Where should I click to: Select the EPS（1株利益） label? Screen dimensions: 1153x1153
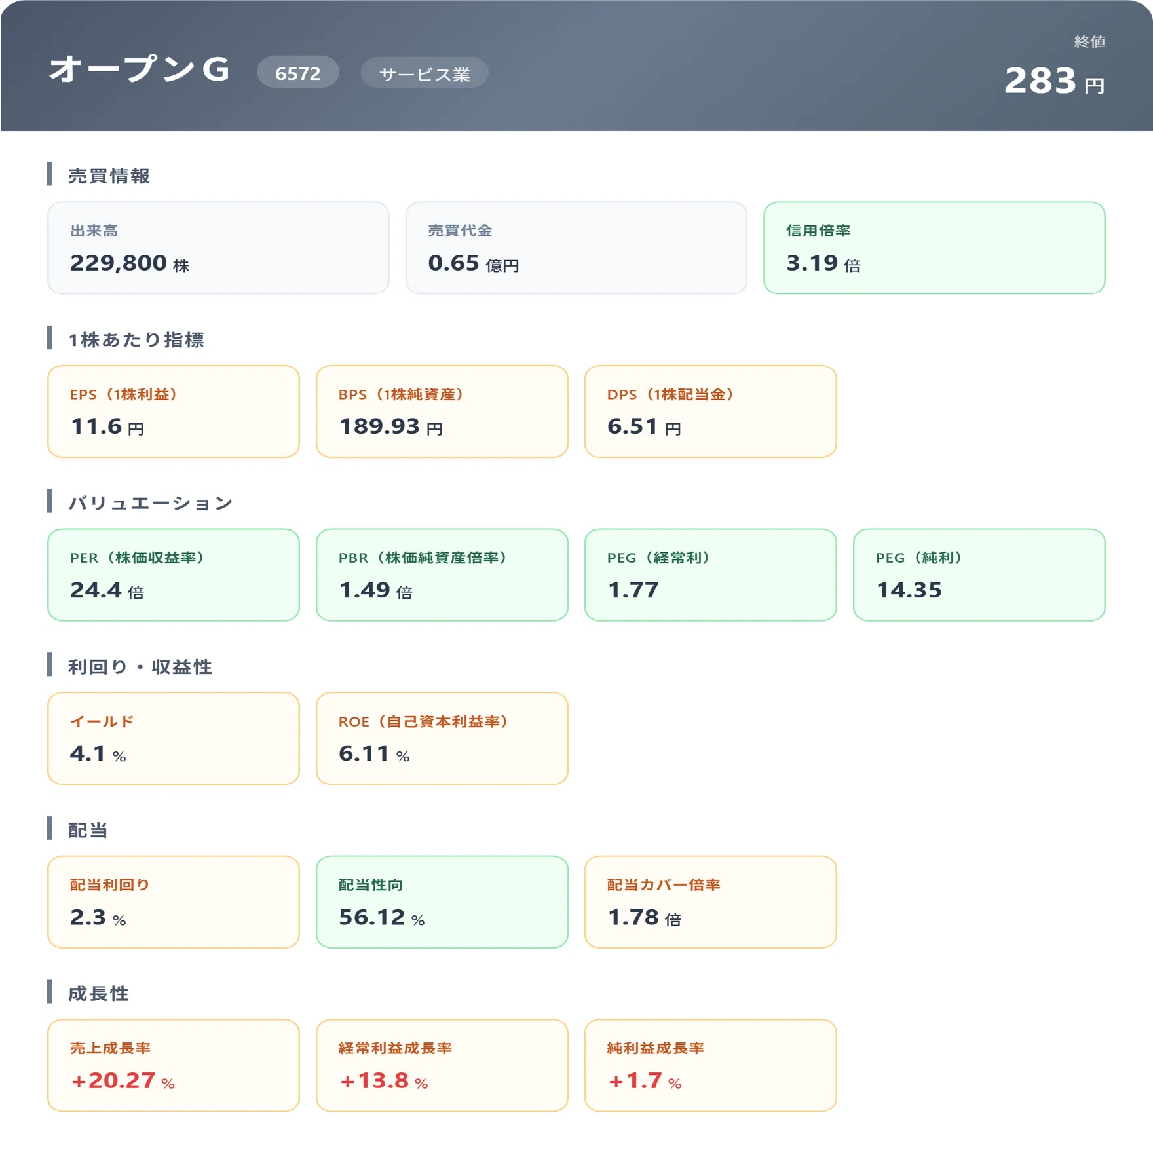123,394
